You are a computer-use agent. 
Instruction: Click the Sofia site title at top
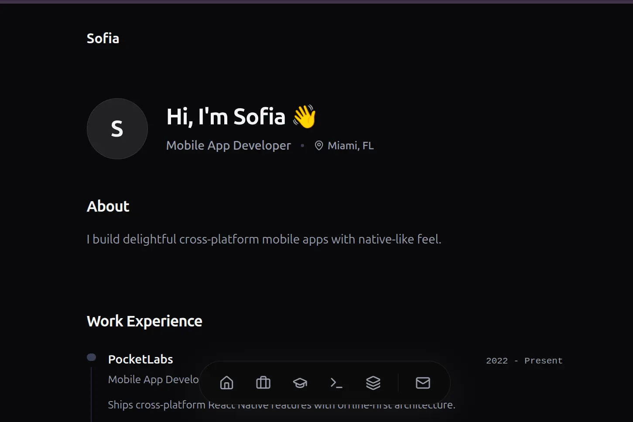pos(103,38)
